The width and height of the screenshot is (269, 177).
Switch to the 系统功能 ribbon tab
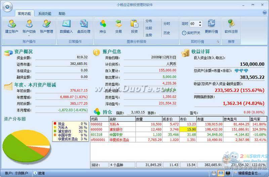coord(45,13)
